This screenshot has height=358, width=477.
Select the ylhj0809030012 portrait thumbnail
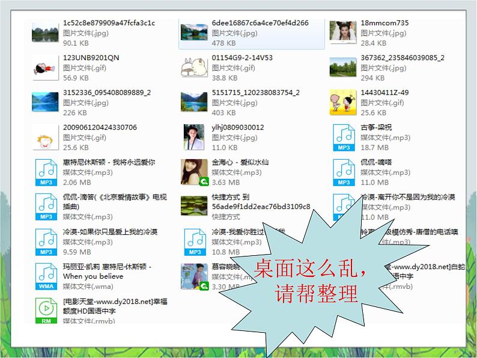pyautogui.click(x=194, y=137)
